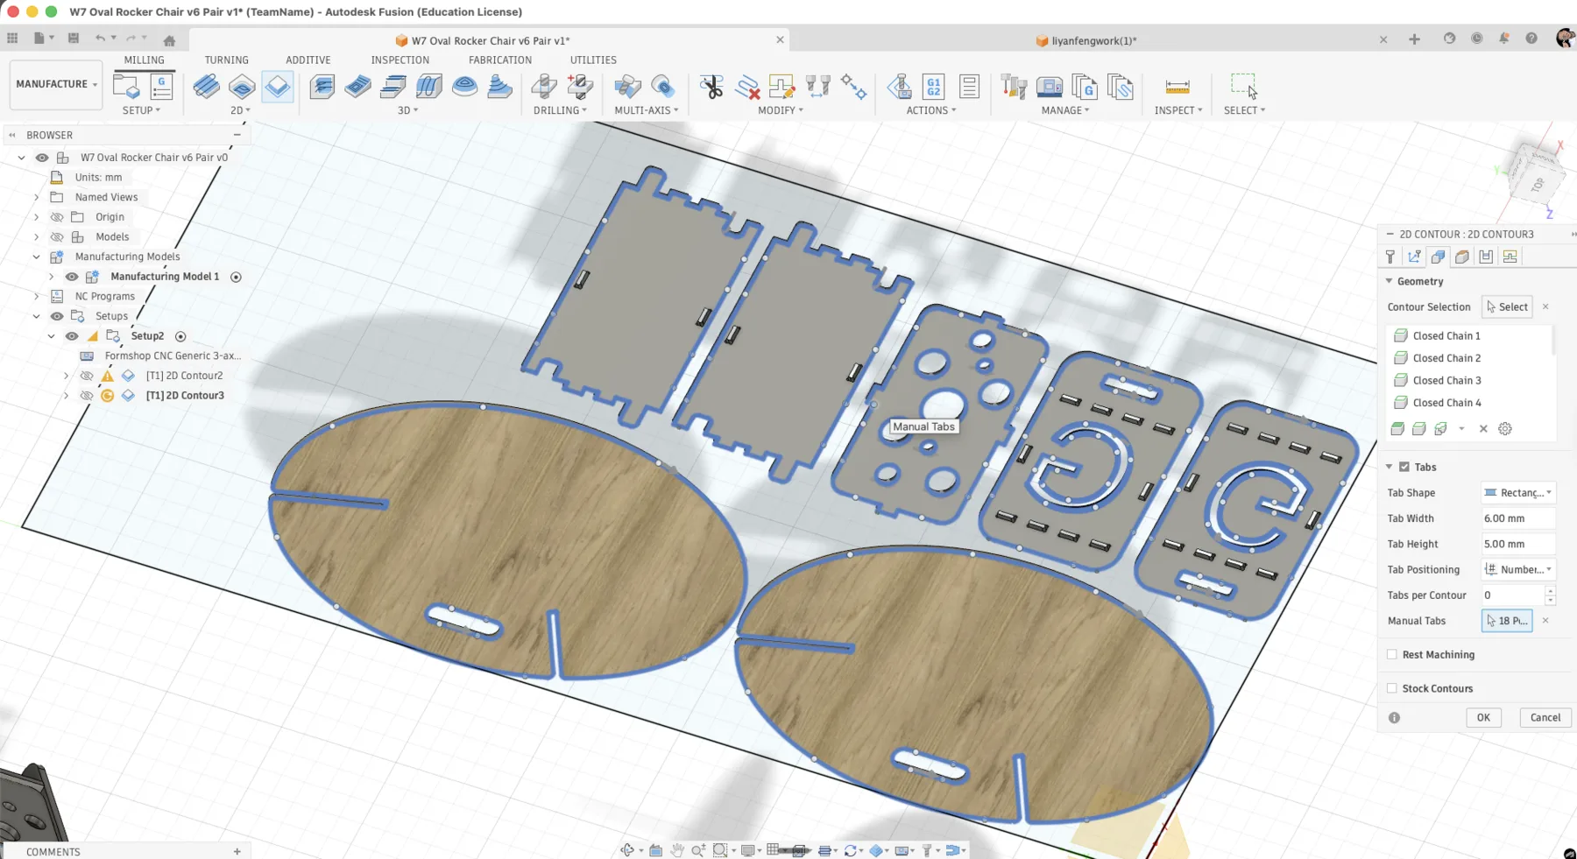
Task: Open the Tab Shape dropdown showing Rectangular
Action: click(1518, 492)
